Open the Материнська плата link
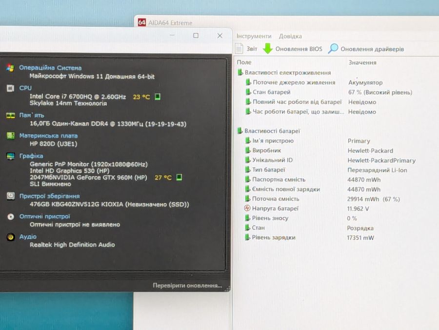Viewport: 439px width, 330px height. [x=48, y=136]
